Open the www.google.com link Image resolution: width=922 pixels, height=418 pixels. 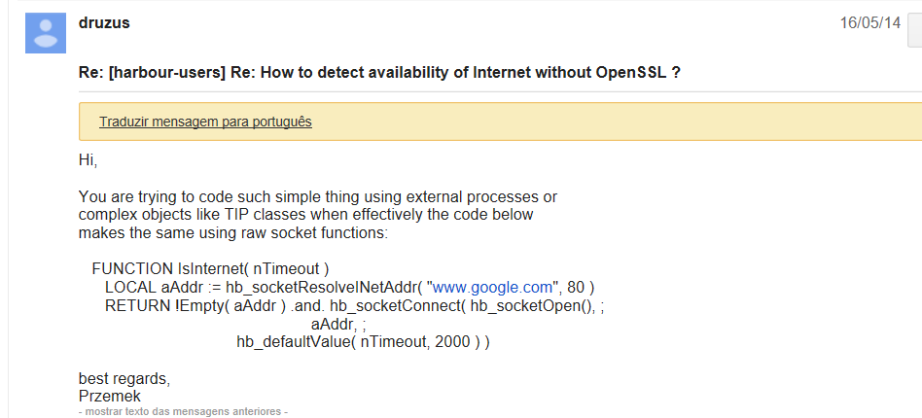point(493,287)
